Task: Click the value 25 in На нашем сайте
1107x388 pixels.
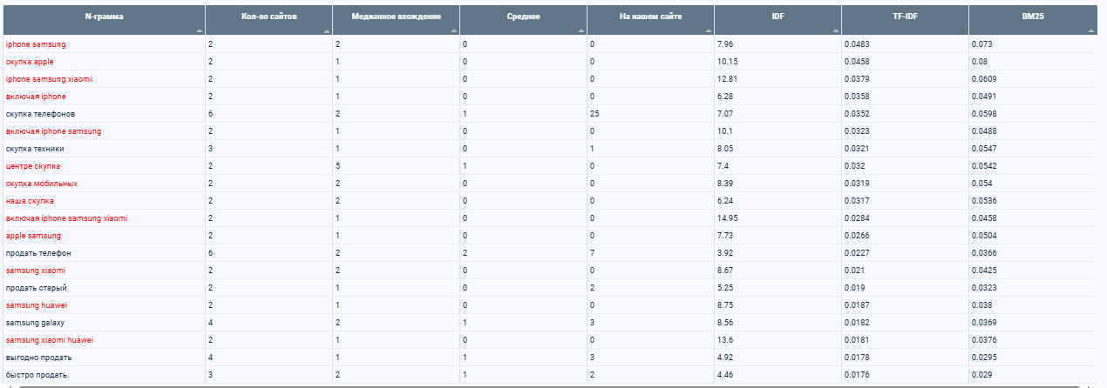Action: point(594,114)
